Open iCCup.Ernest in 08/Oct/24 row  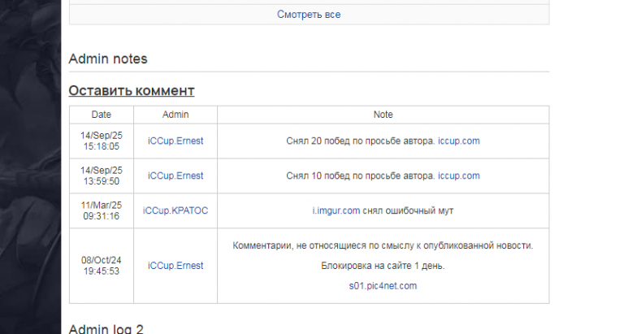pyautogui.click(x=175, y=266)
